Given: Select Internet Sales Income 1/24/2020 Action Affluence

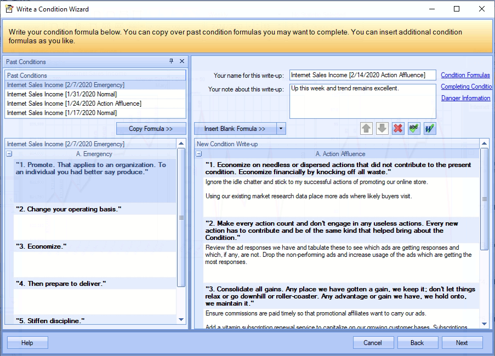Looking at the screenshot, I should (x=74, y=104).
